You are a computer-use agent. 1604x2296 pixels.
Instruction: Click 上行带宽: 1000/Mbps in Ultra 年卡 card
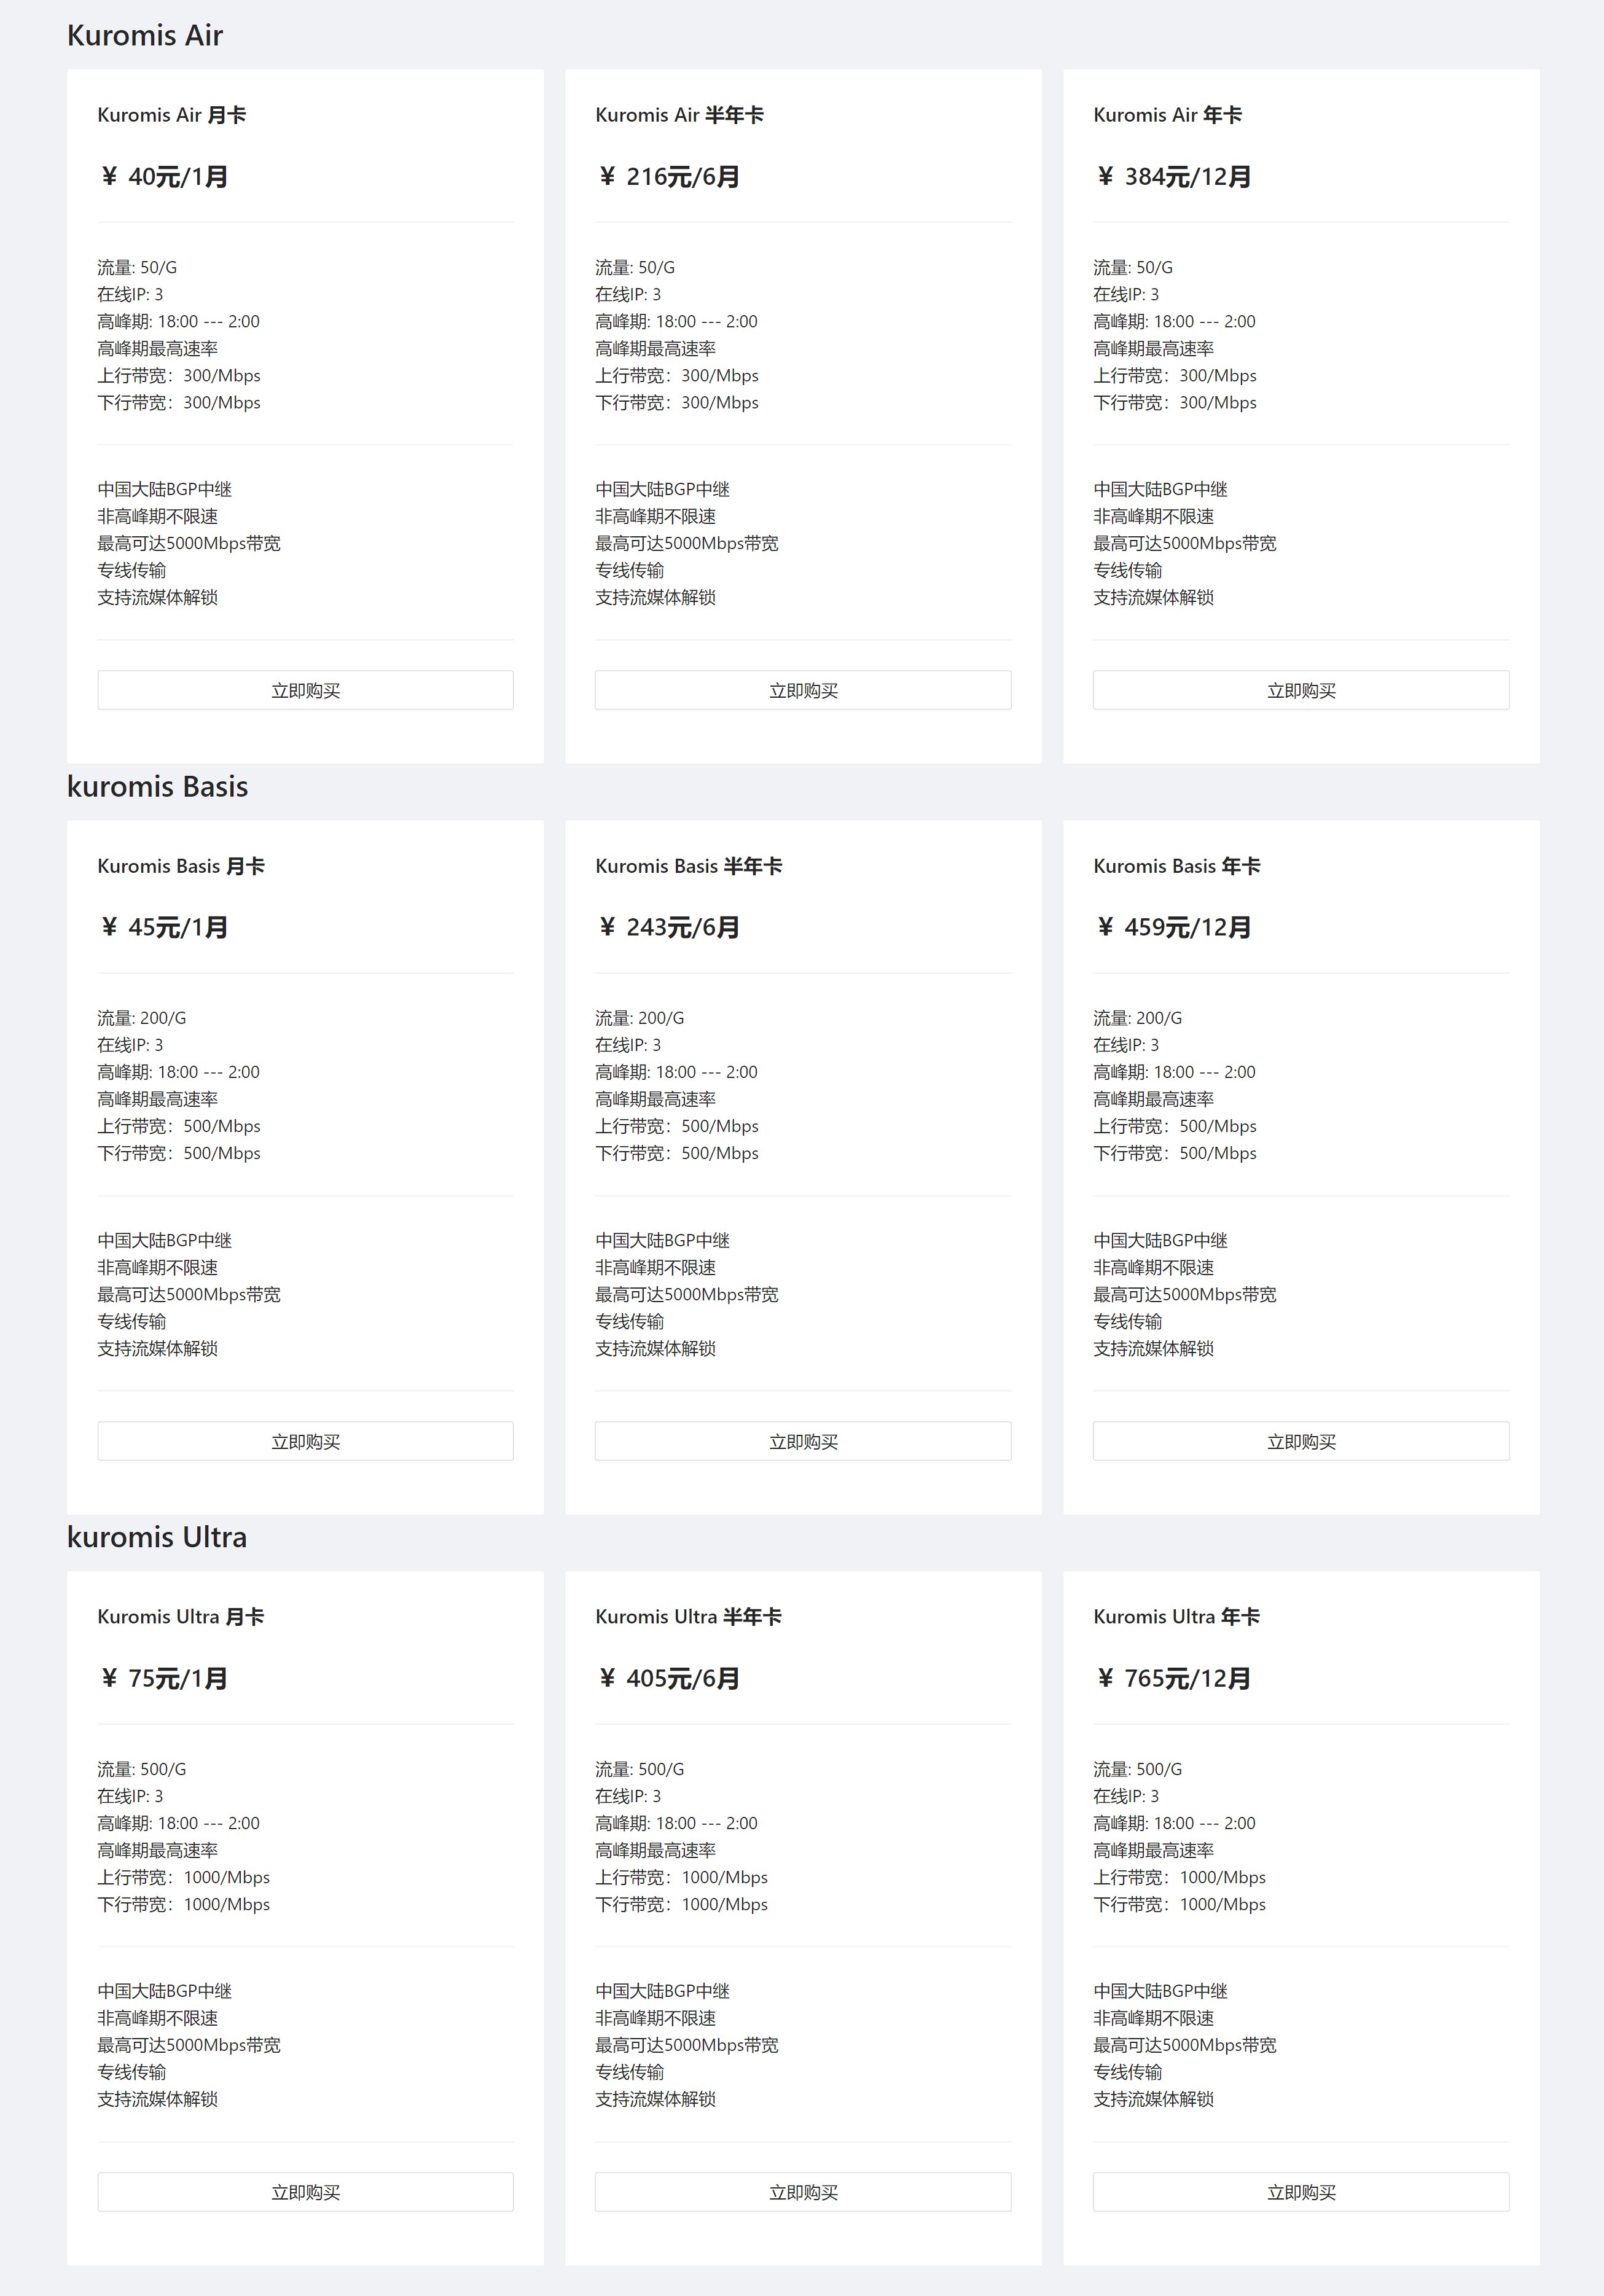click(x=1180, y=1877)
